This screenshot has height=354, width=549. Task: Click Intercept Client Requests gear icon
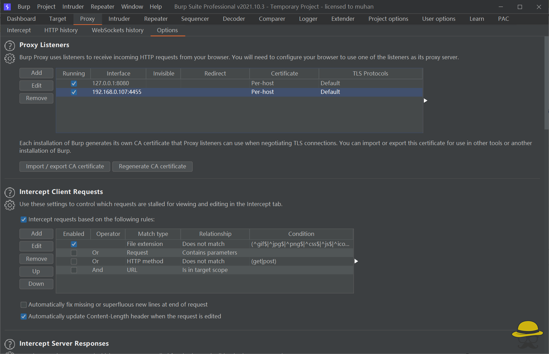[10, 205]
